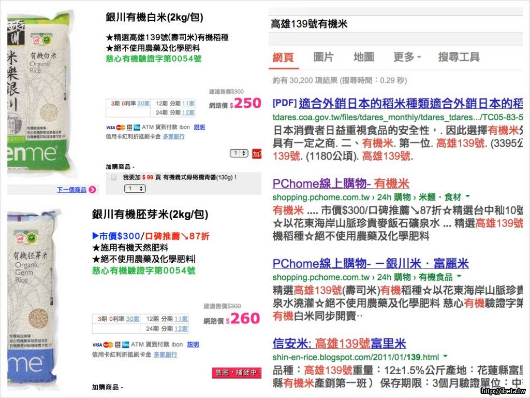The width and height of the screenshot is (530, 398).
Task: Click the Visa icon under the germ rice listing
Action: (x=96, y=345)
